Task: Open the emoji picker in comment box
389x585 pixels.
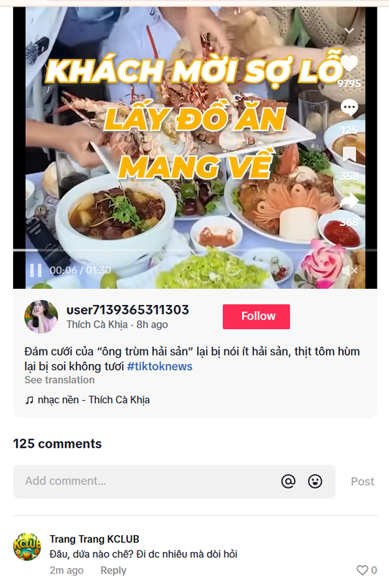Action: (x=315, y=481)
